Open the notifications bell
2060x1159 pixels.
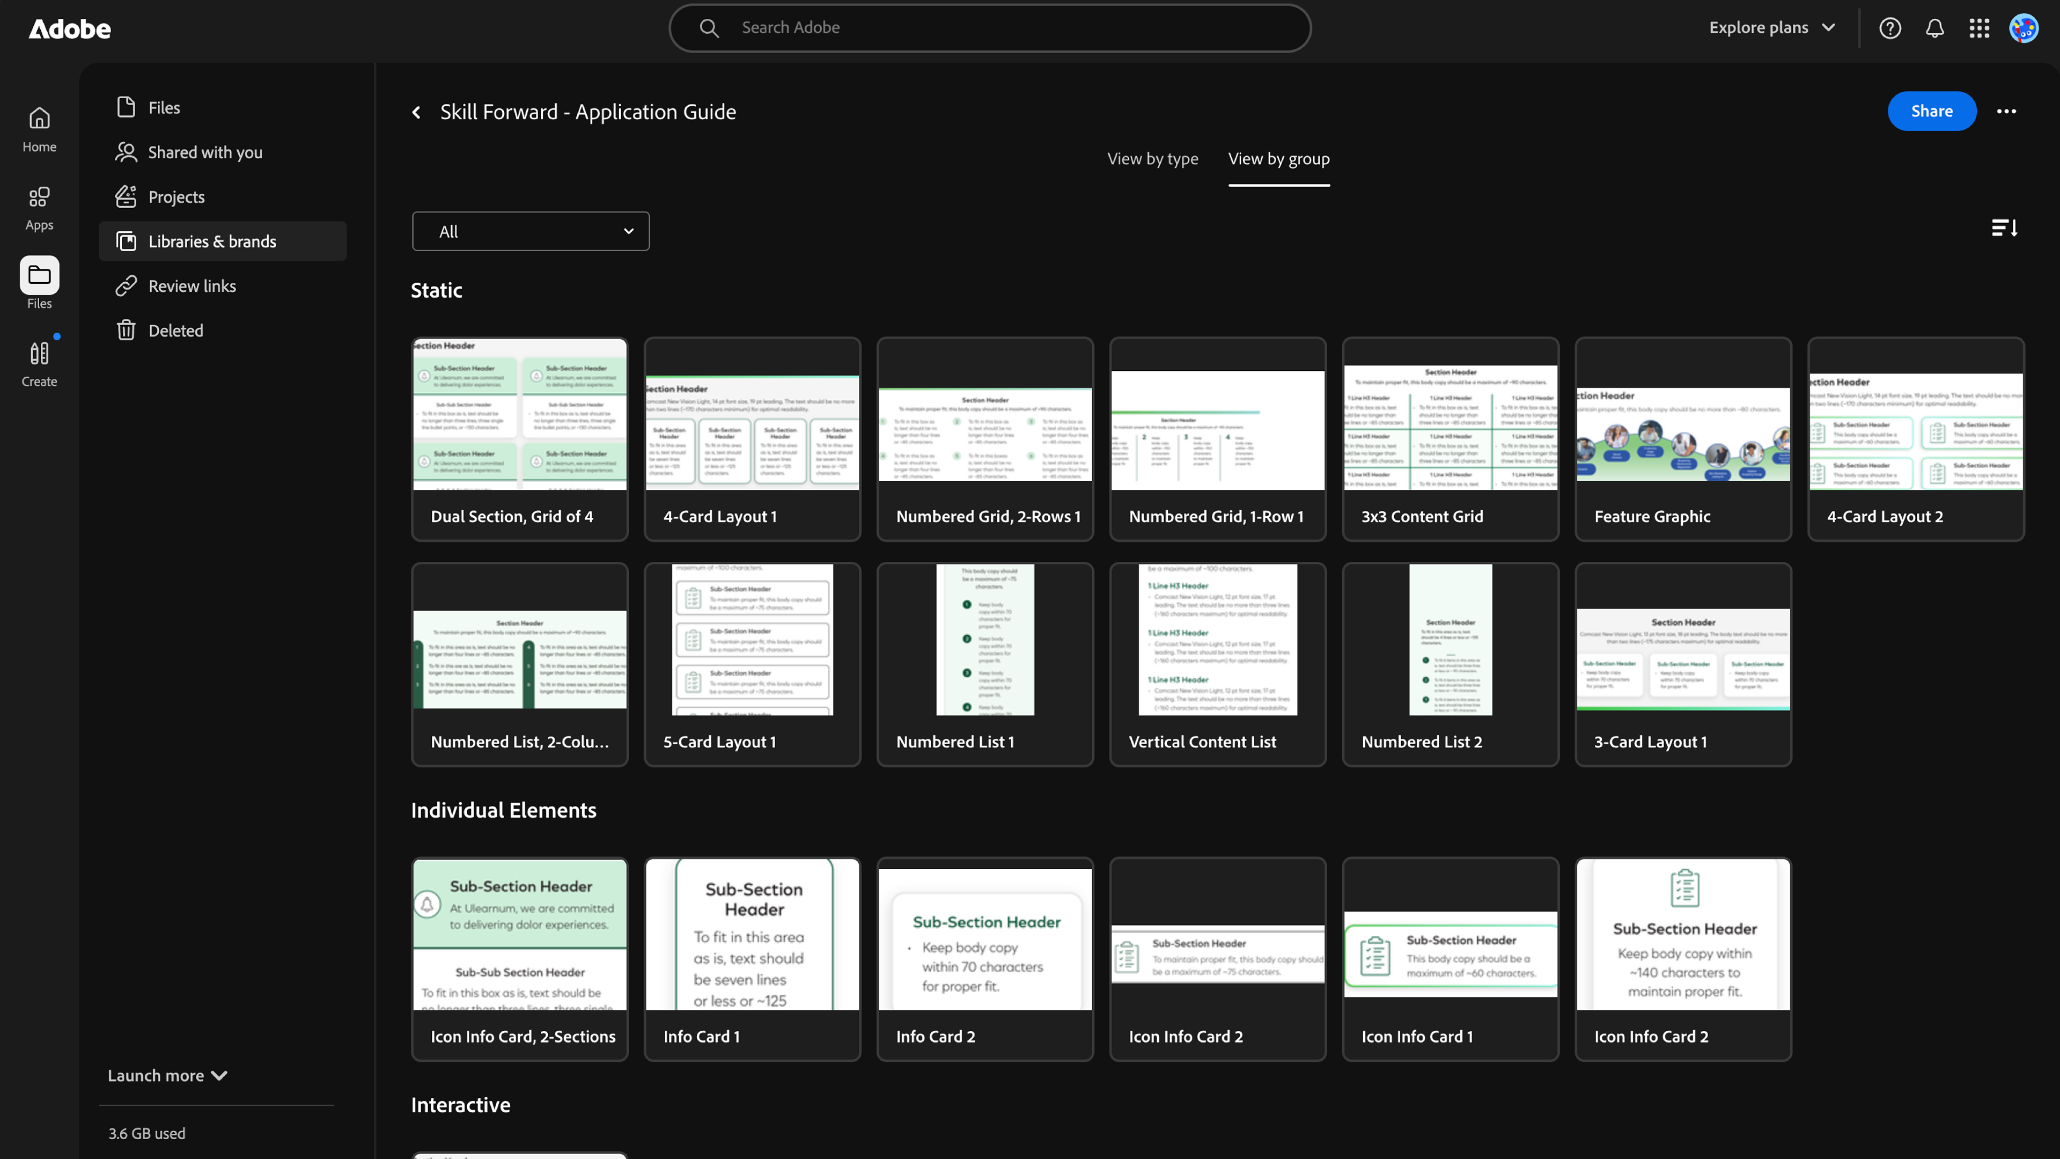[x=1934, y=28]
